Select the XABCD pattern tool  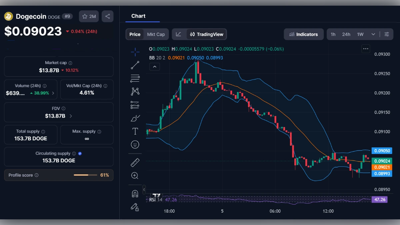point(135,91)
